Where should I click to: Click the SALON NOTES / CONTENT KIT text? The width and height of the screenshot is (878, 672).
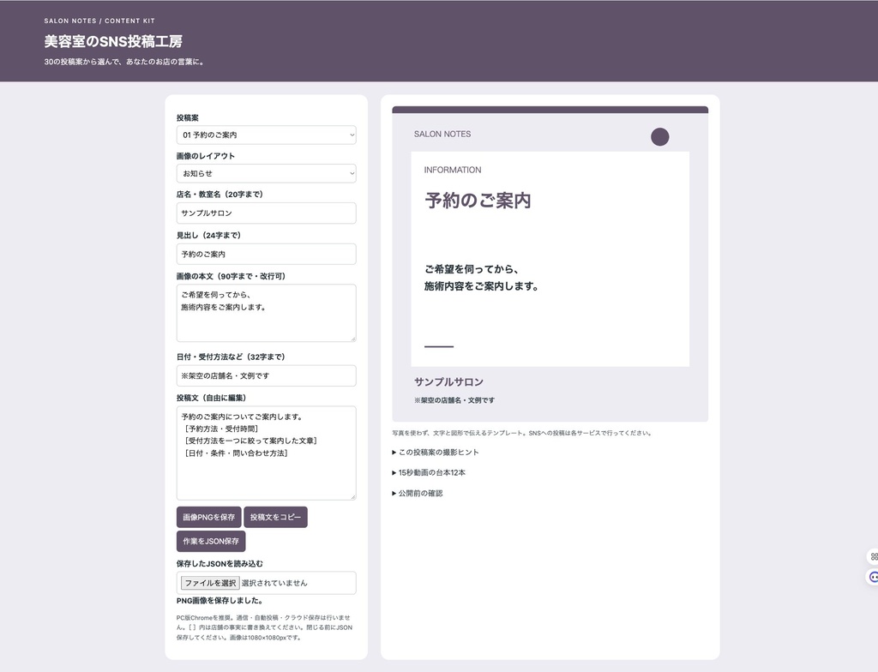[x=99, y=21]
